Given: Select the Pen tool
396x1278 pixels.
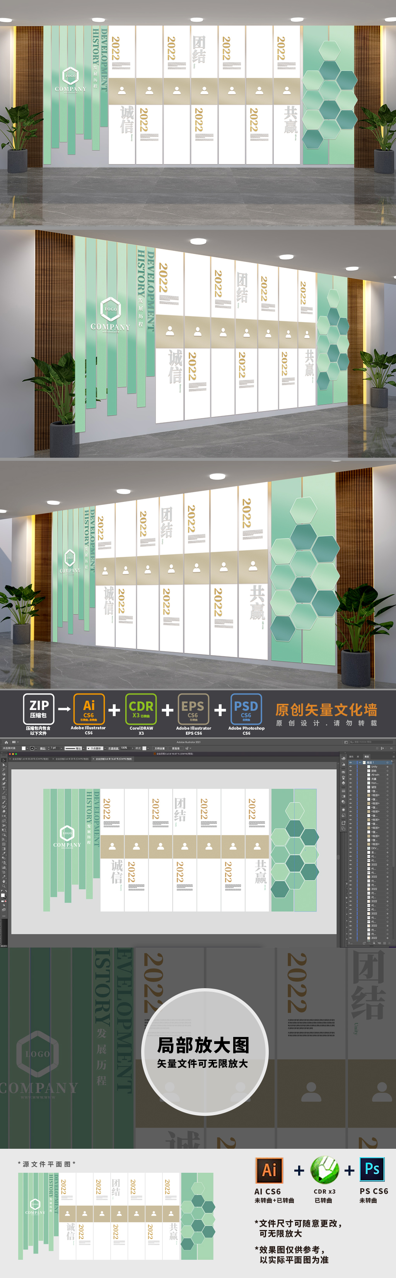Looking at the screenshot, I should point(4,779).
